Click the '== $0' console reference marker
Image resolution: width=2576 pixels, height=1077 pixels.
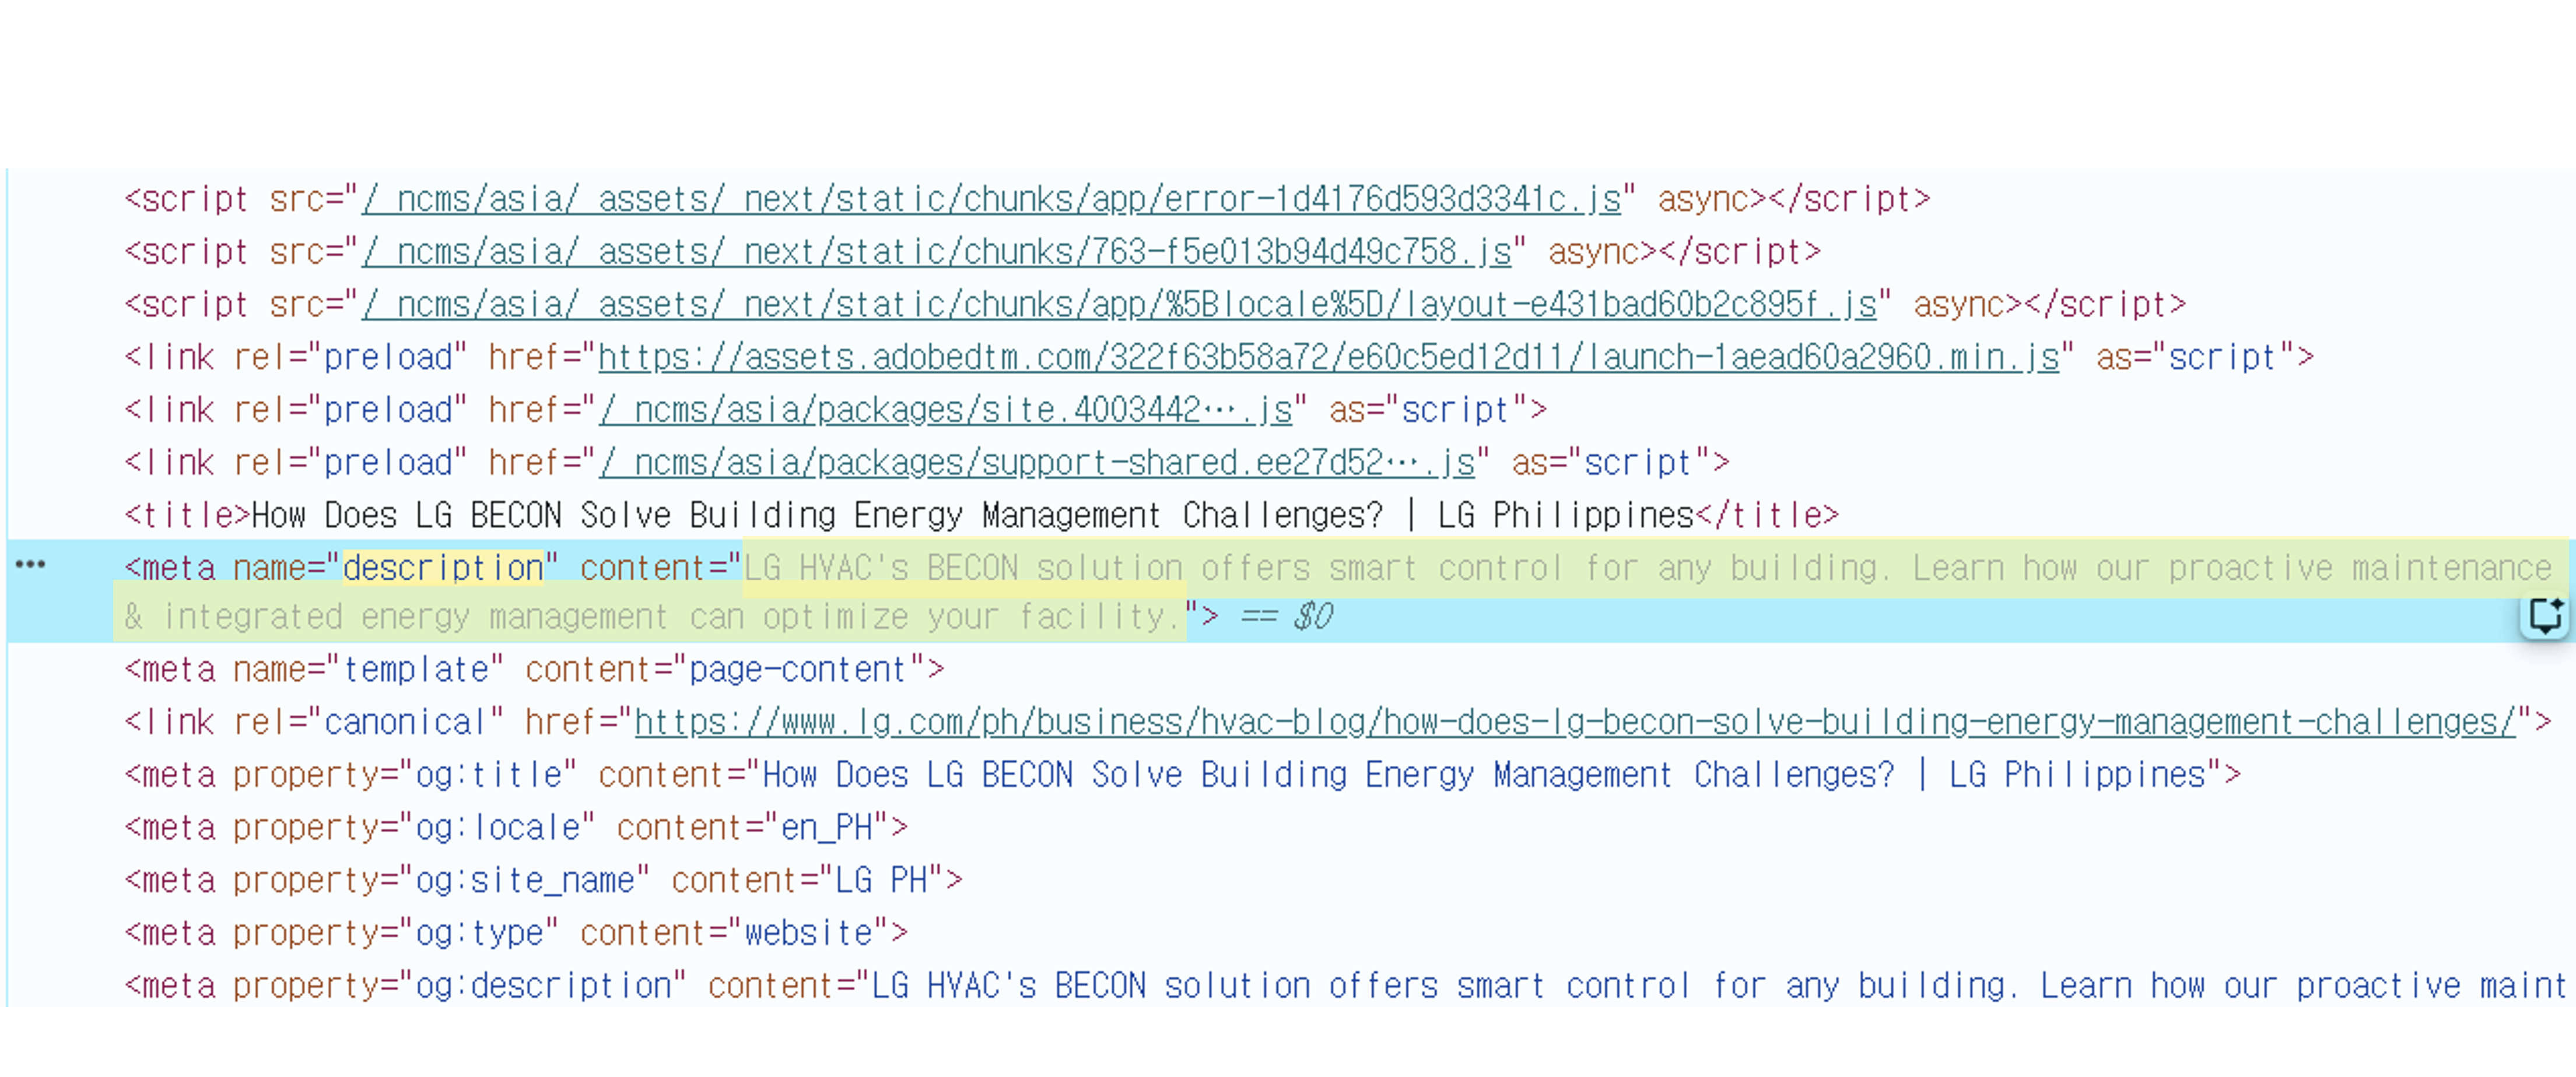pyautogui.click(x=1287, y=617)
